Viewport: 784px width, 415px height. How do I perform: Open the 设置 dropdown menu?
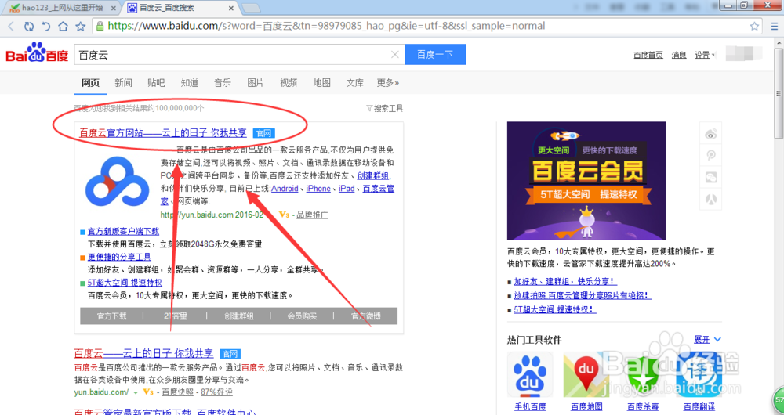[705, 55]
